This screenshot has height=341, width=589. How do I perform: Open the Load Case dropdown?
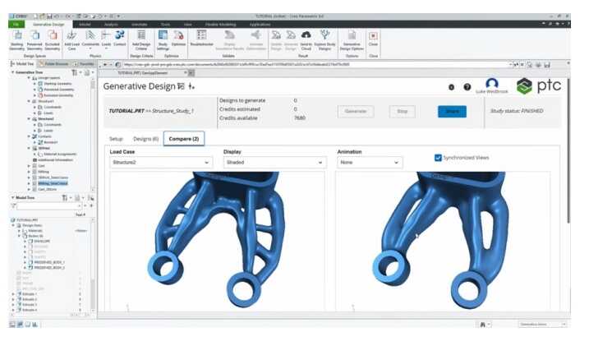click(161, 162)
